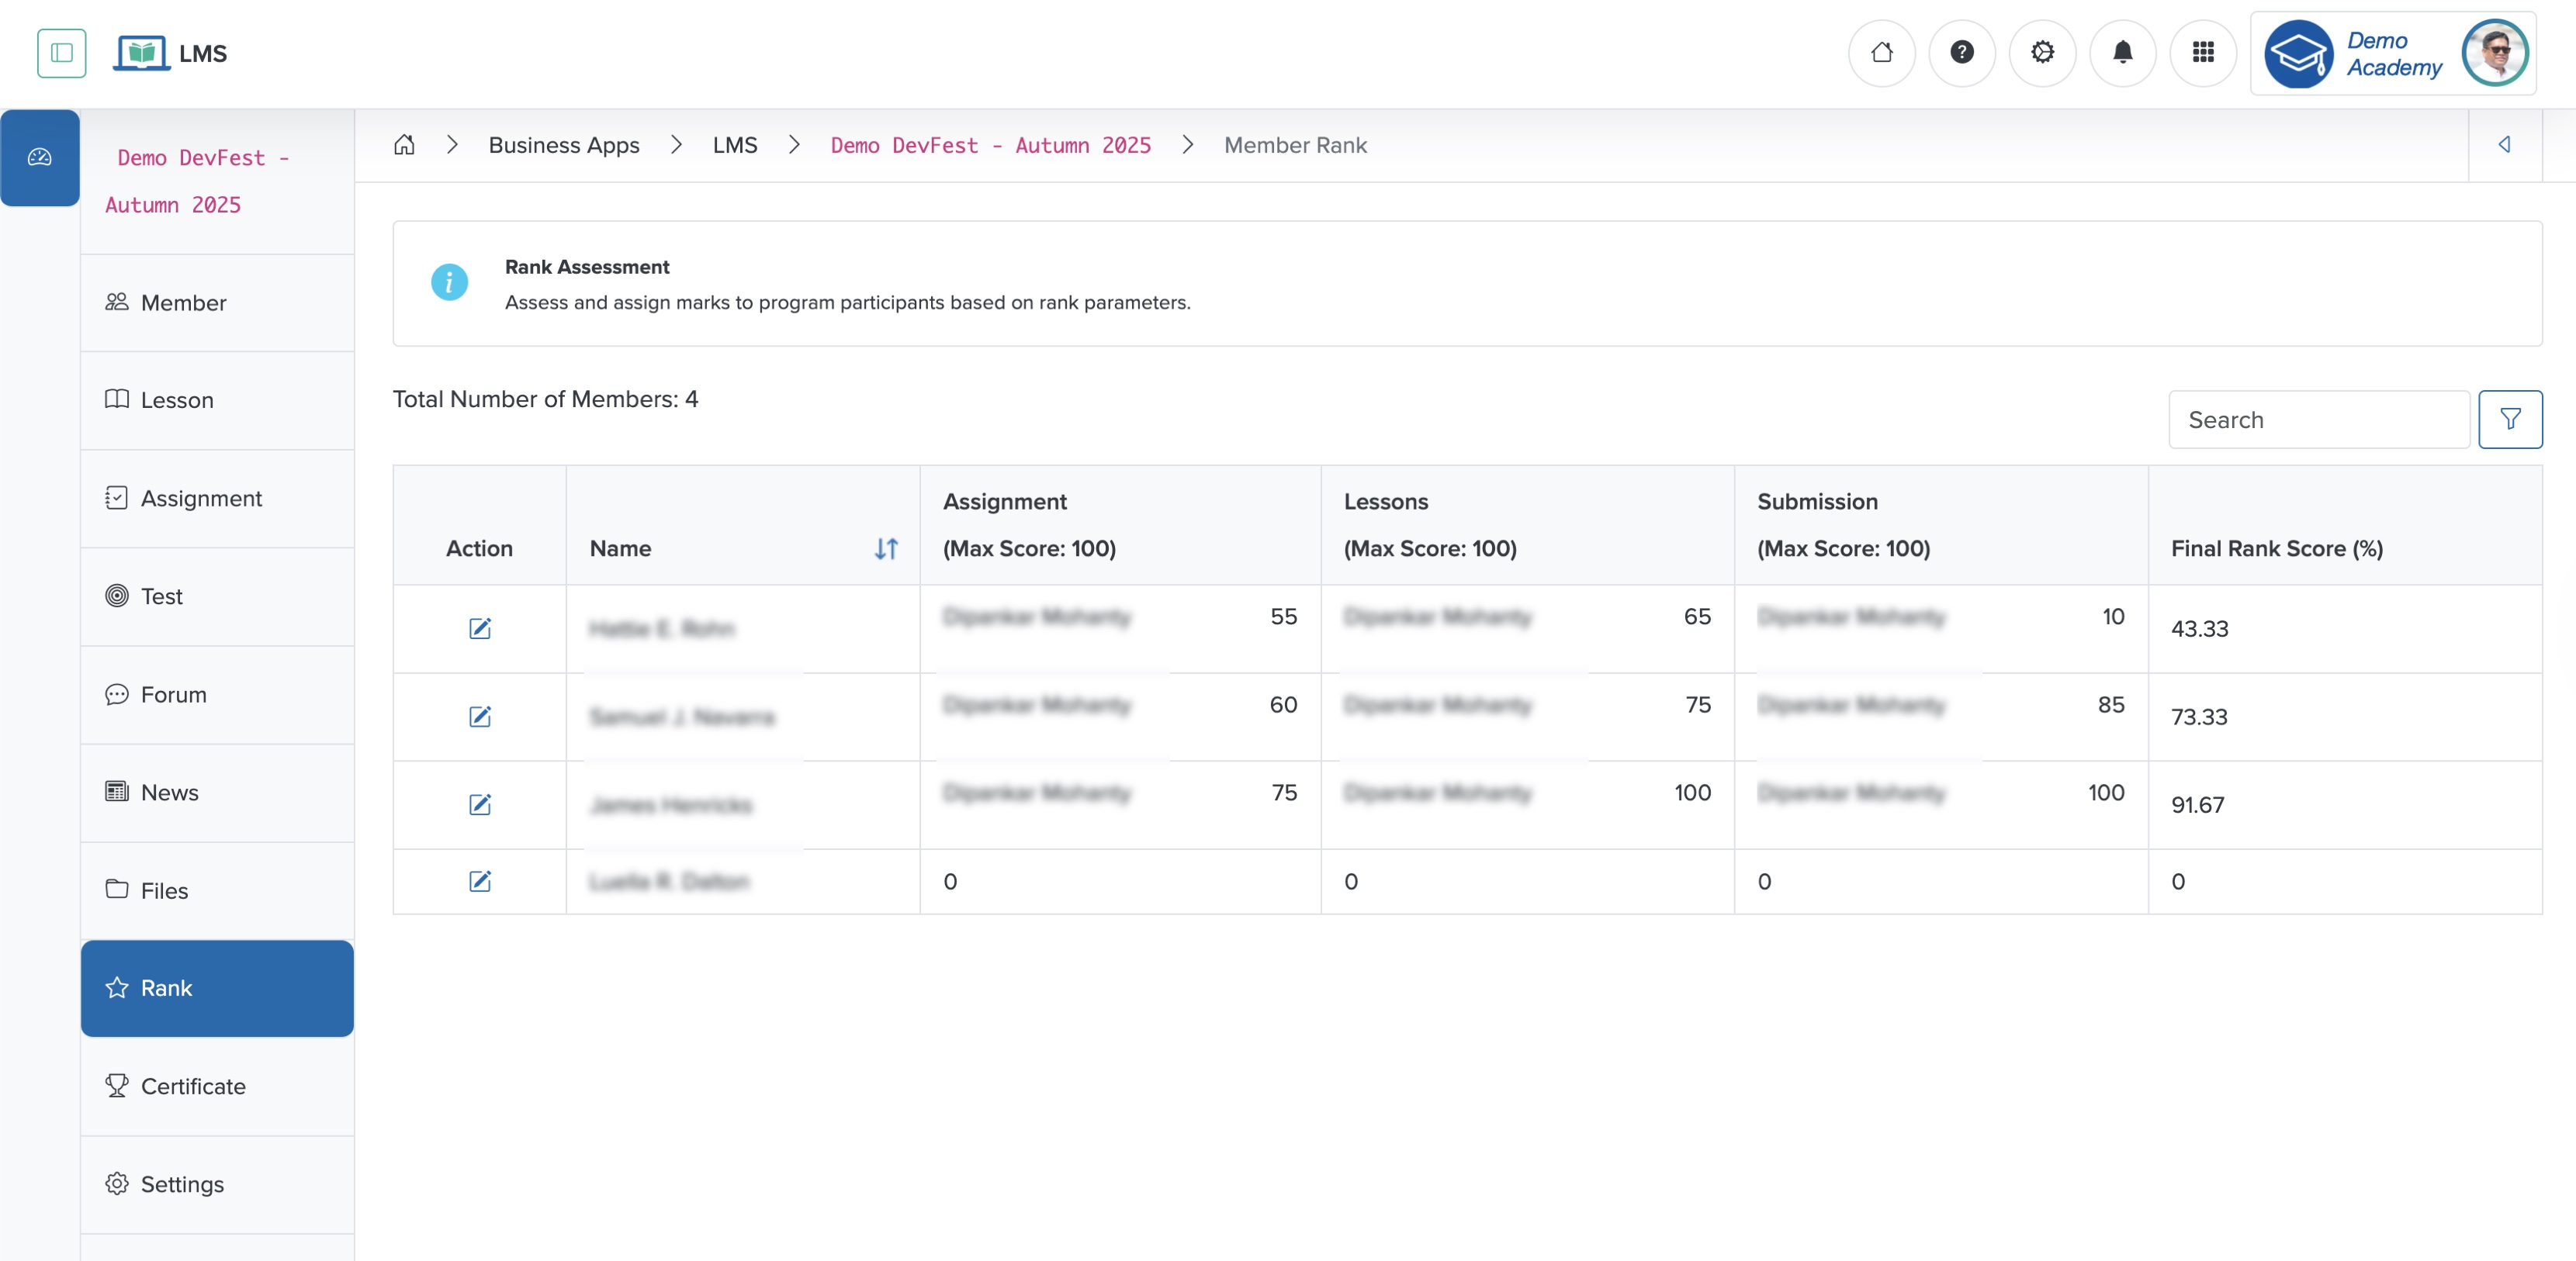
Task: Toggle the sidebar collapse control top-left
Action: [61, 53]
